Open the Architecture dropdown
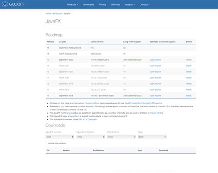The width and height of the screenshot is (218, 173). [x=121, y=137]
